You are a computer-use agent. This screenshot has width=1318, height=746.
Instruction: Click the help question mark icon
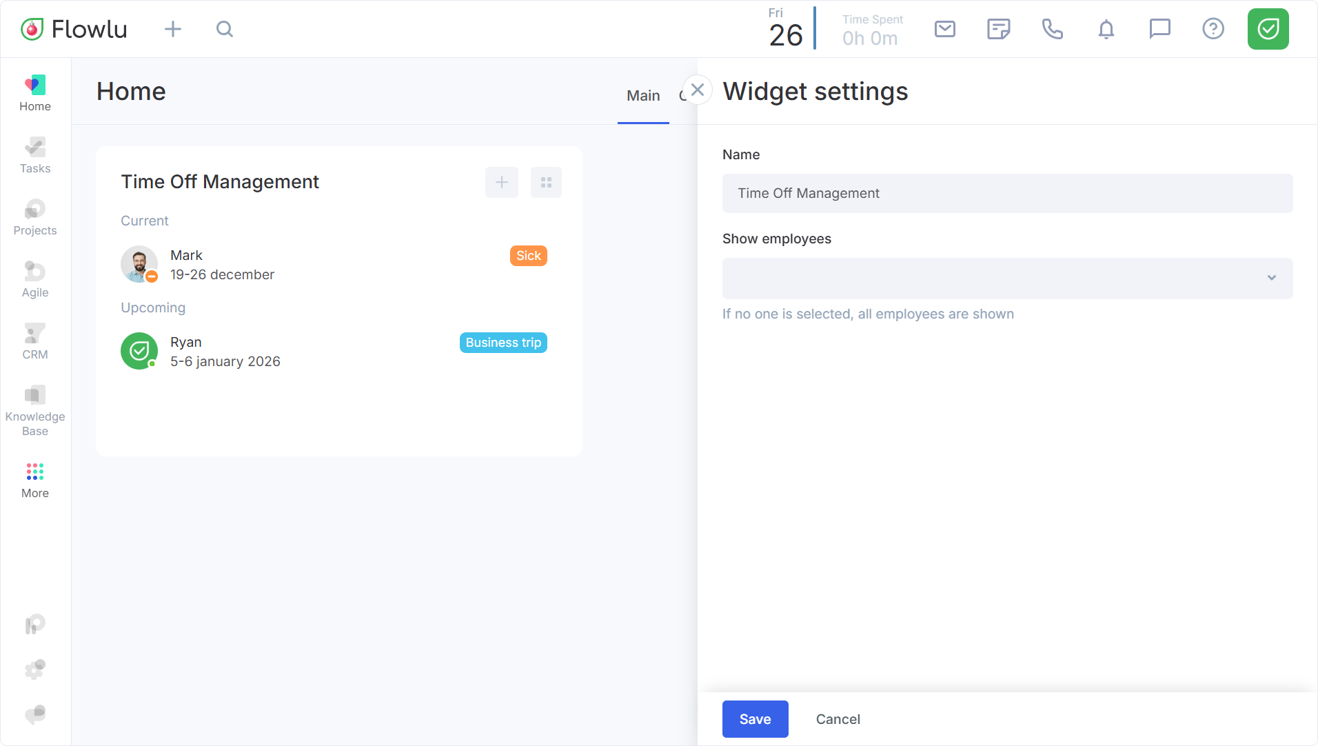tap(1213, 29)
